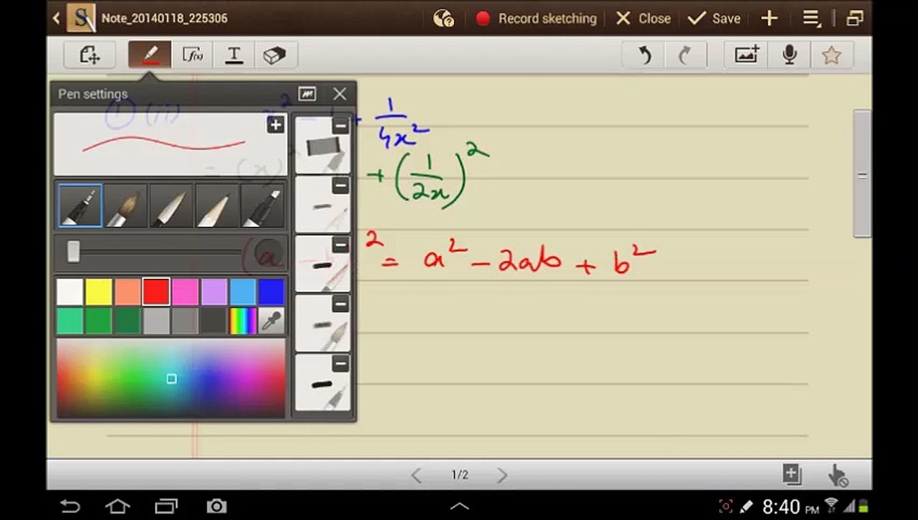The height and width of the screenshot is (520, 918).
Task: Go to the next page arrow
Action: pyautogui.click(x=502, y=474)
